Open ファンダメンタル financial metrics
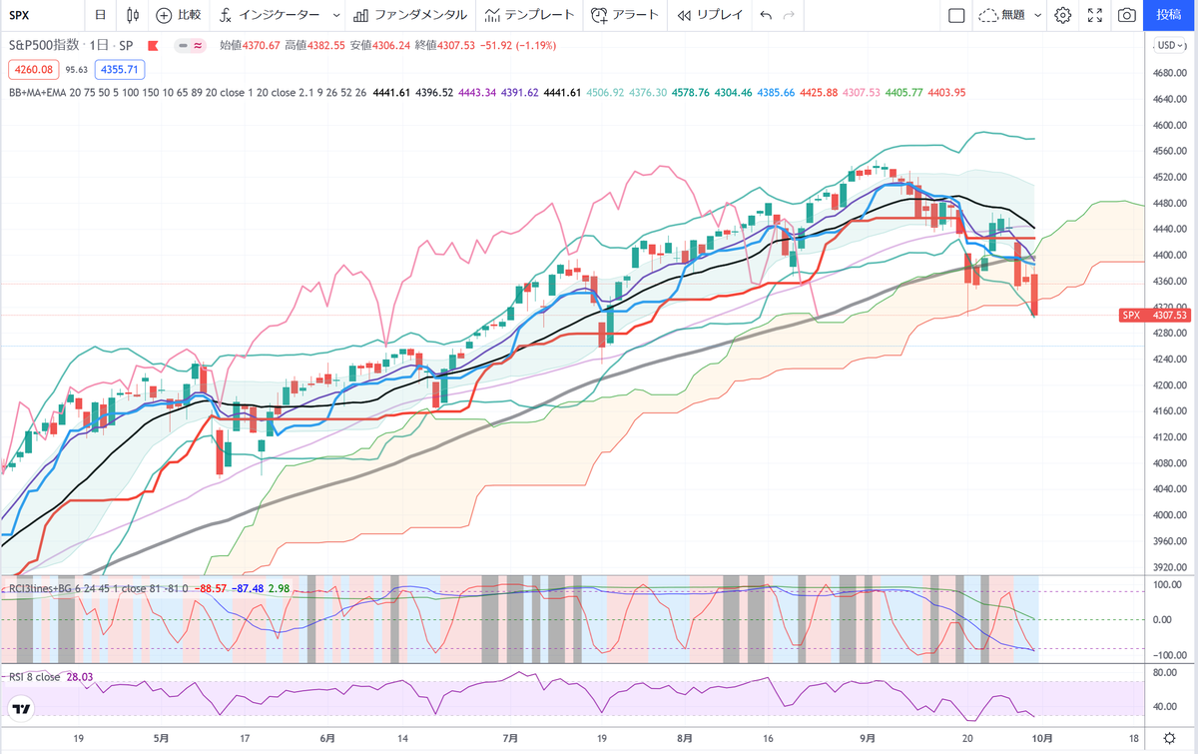 click(409, 15)
